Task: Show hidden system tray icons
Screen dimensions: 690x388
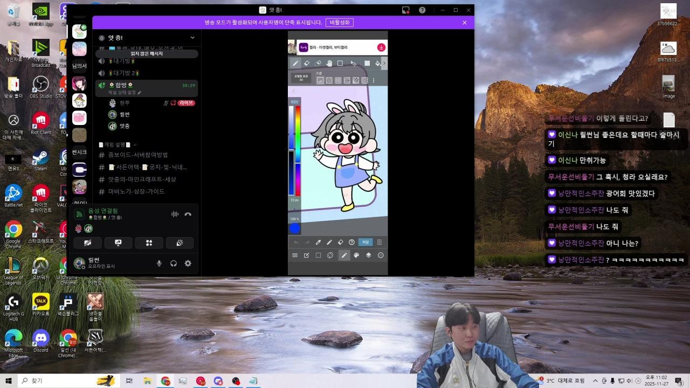Action: tap(596, 381)
